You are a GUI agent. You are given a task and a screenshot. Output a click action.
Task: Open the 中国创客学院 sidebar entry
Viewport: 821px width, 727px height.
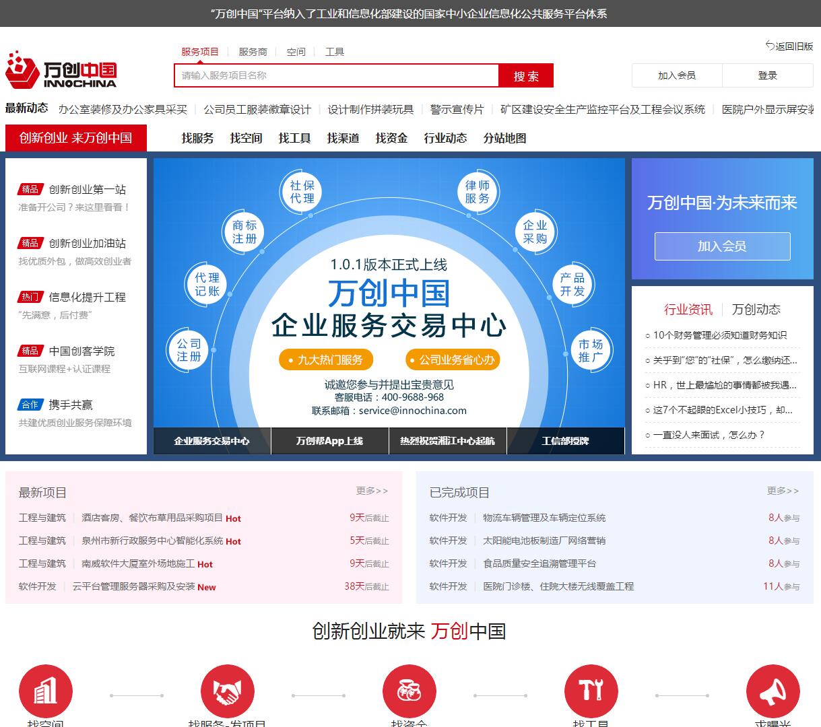[x=81, y=351]
